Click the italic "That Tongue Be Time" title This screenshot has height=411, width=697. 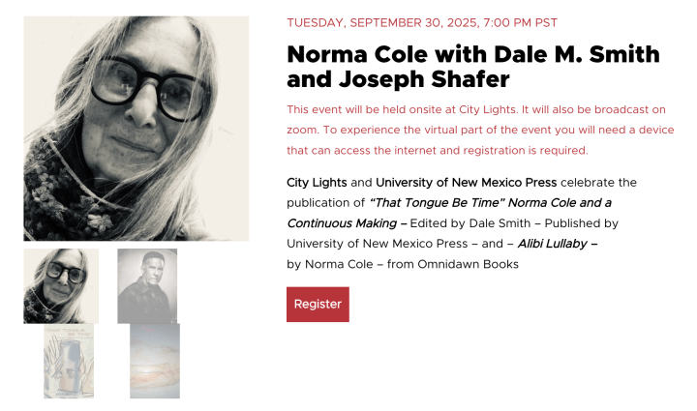[x=490, y=202]
